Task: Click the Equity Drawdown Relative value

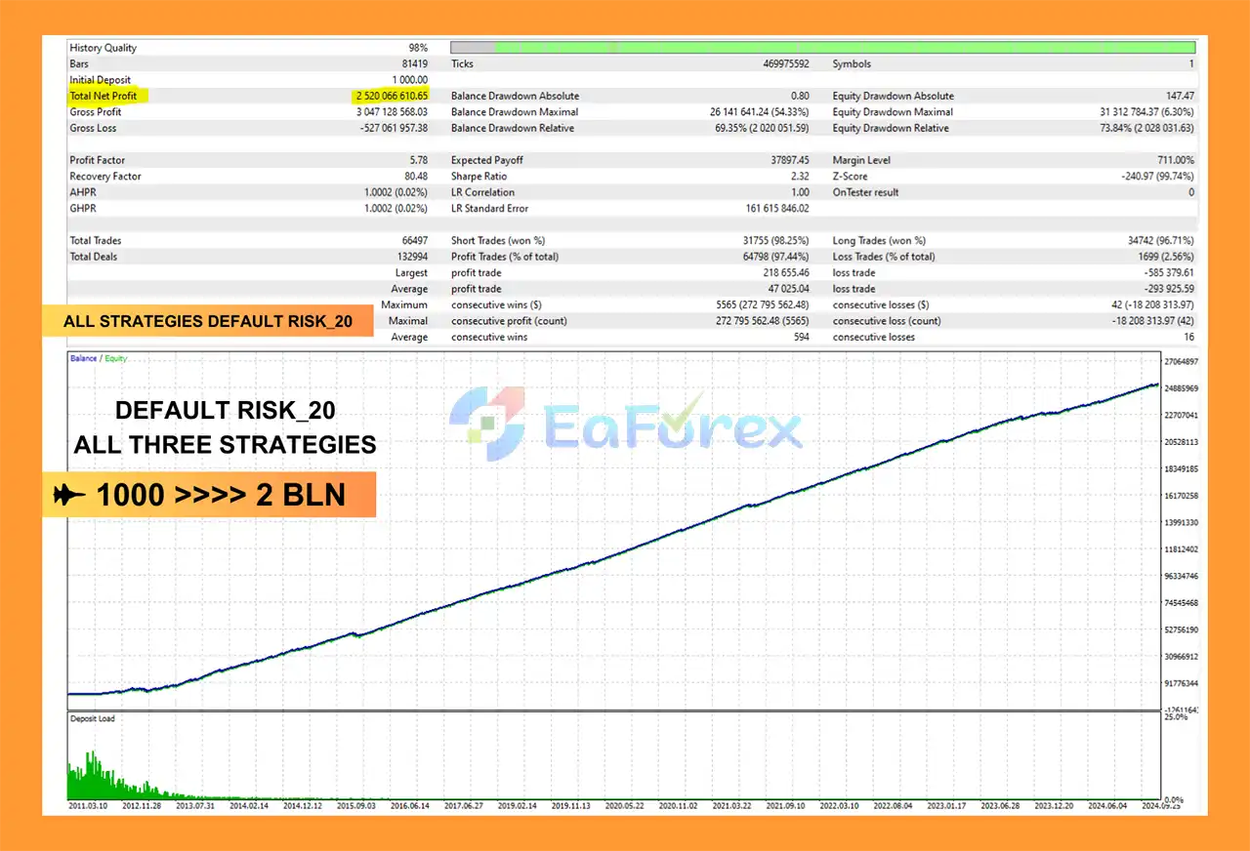Action: point(1142,128)
